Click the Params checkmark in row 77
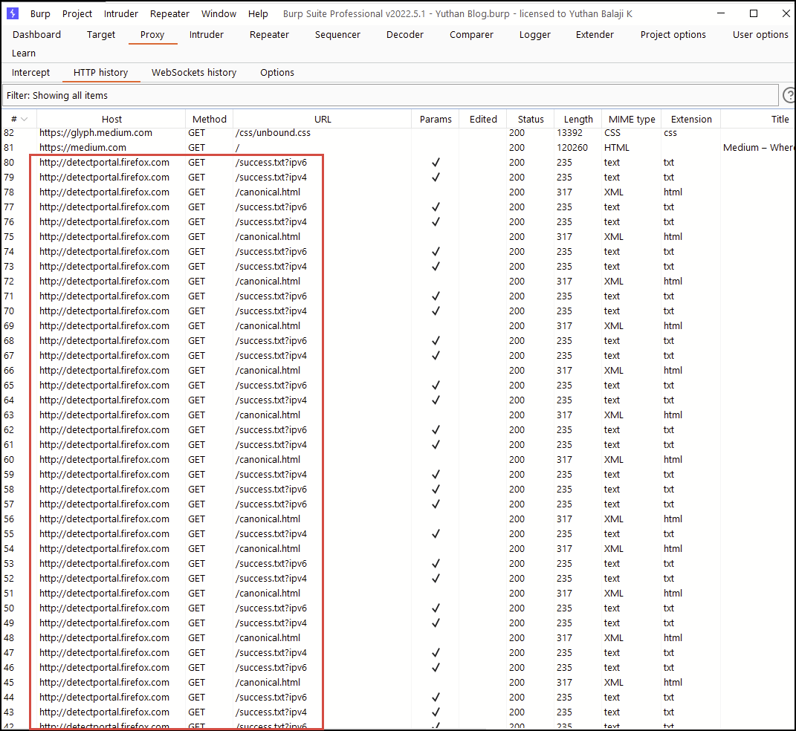Viewport: 796px width, 731px height. (436, 207)
